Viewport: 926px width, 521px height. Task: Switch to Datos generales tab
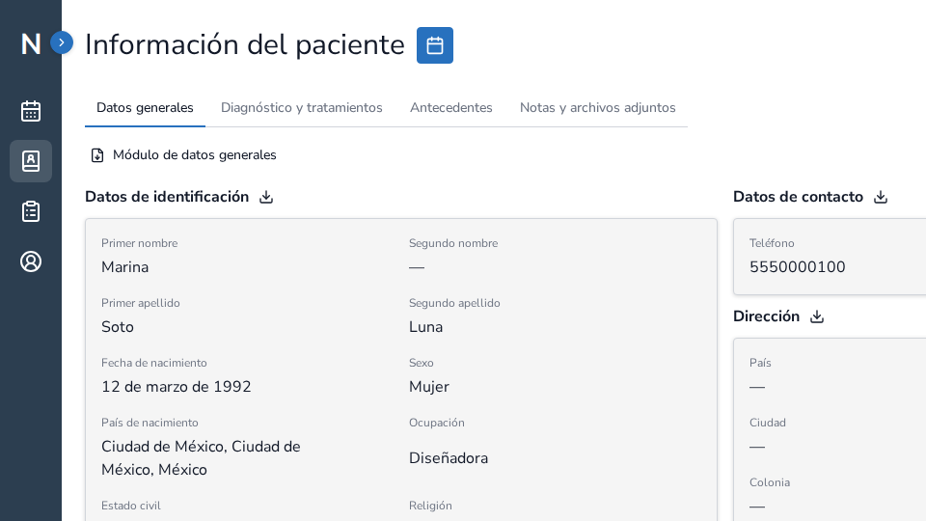(145, 107)
